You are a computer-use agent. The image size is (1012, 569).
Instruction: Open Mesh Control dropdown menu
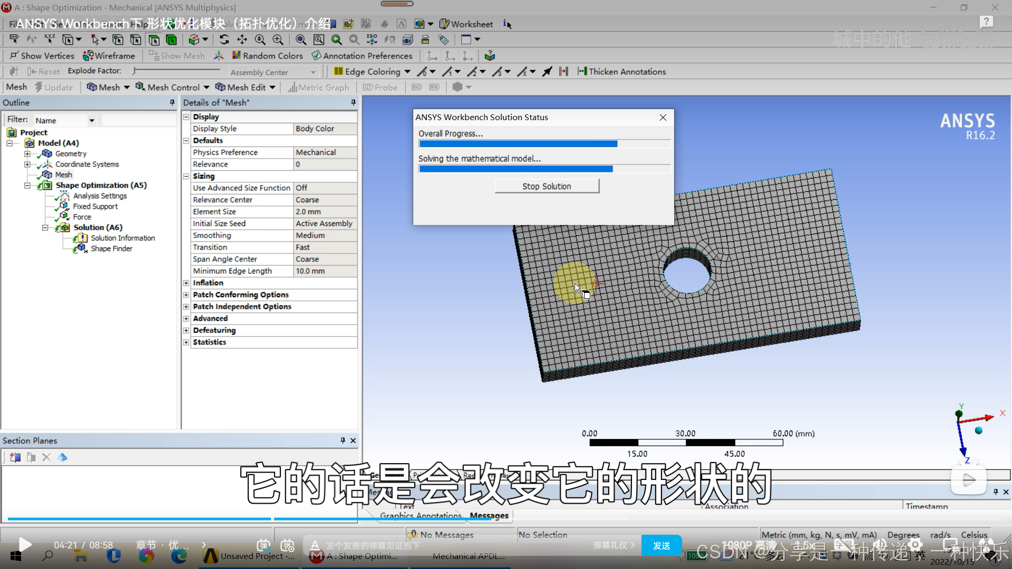173,87
